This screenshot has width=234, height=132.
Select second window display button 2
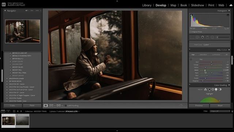(x=8, y=111)
